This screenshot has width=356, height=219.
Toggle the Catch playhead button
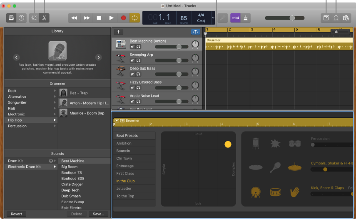click(x=195, y=32)
